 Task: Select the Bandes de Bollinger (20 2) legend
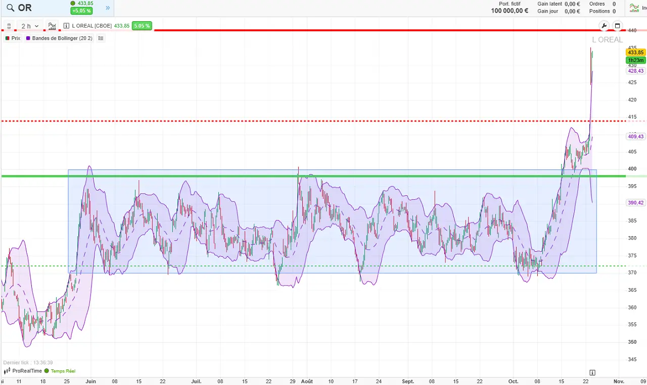pos(59,38)
